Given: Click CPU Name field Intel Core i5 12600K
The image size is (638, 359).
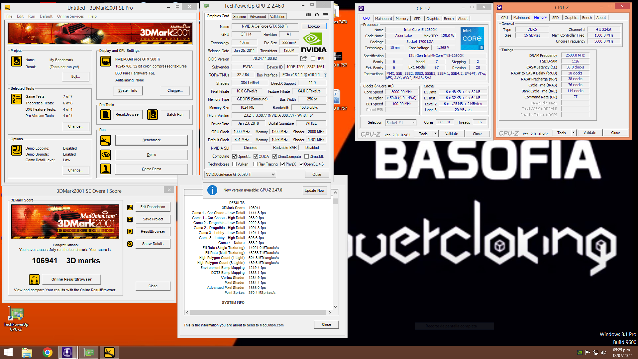Looking at the screenshot, I should point(420,30).
